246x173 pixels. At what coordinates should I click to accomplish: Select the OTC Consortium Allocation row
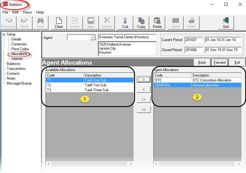[x=197, y=80]
